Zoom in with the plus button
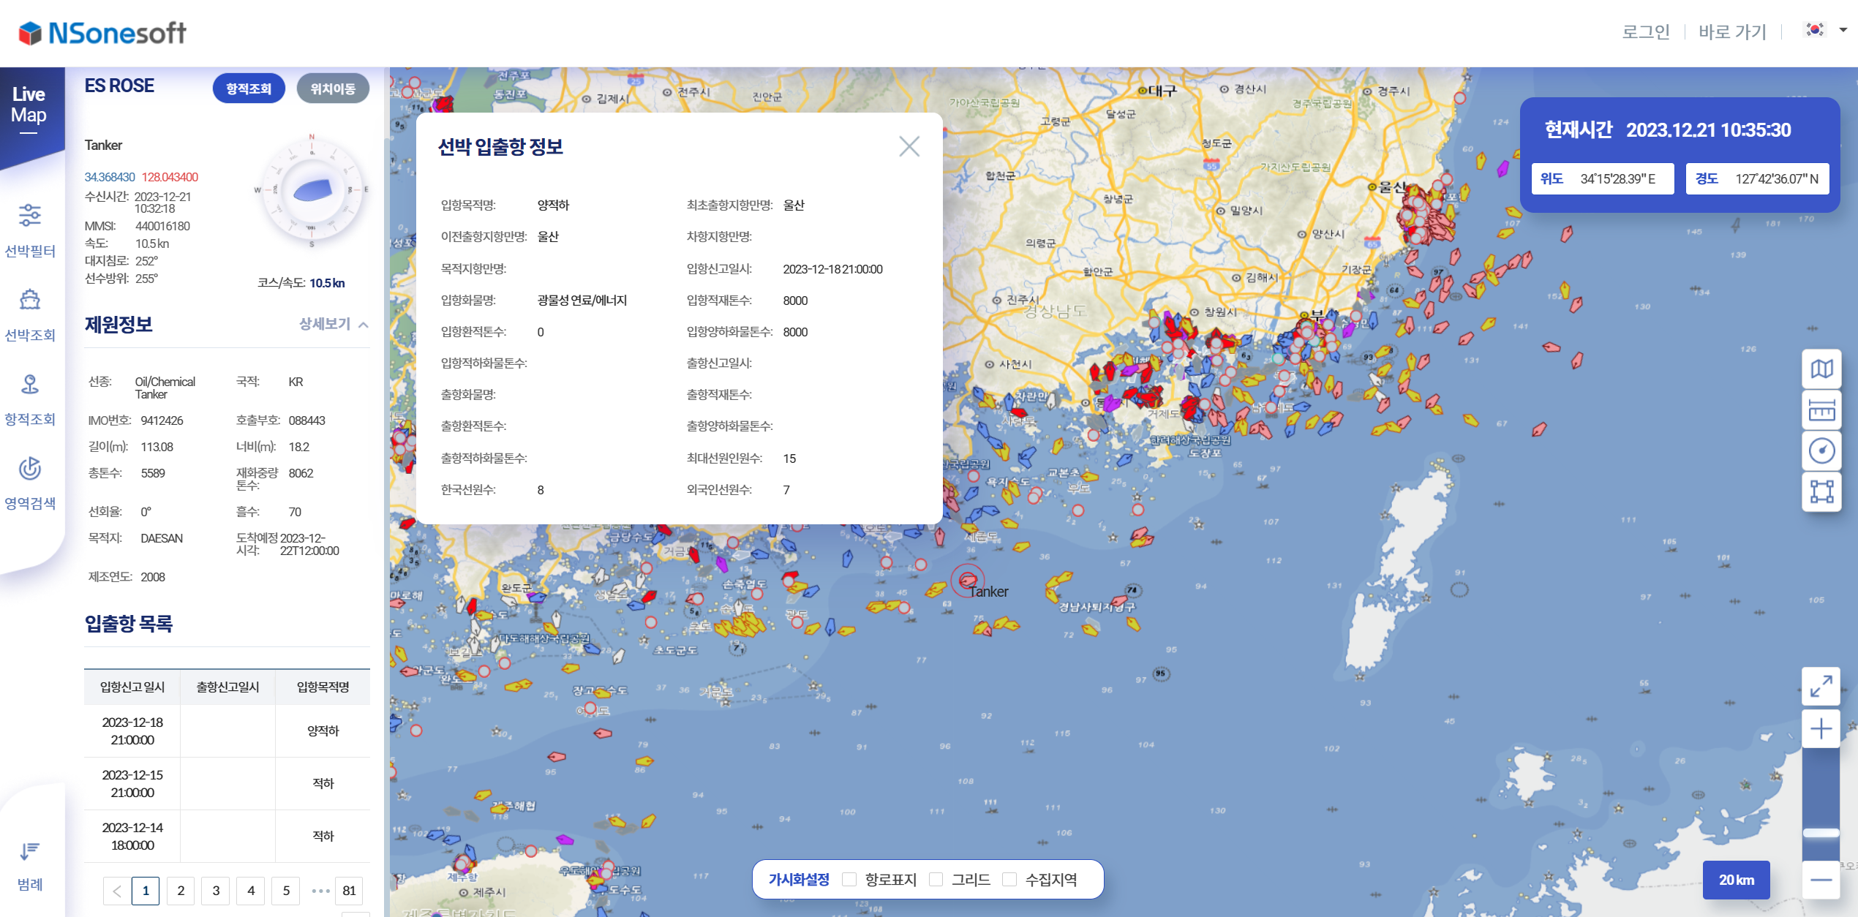The image size is (1858, 917). (1821, 728)
